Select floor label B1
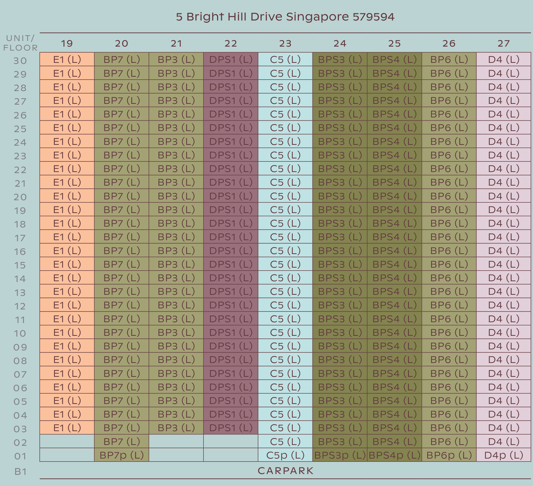533x486 pixels. click(21, 472)
